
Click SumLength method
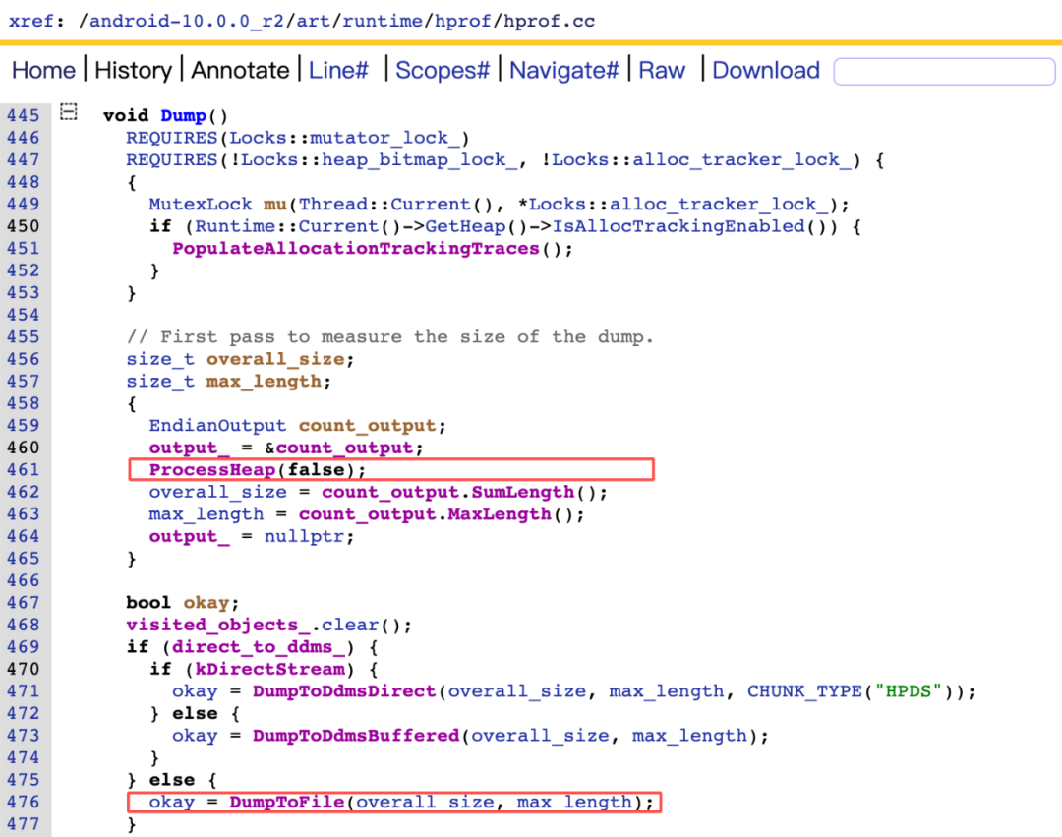point(523,493)
